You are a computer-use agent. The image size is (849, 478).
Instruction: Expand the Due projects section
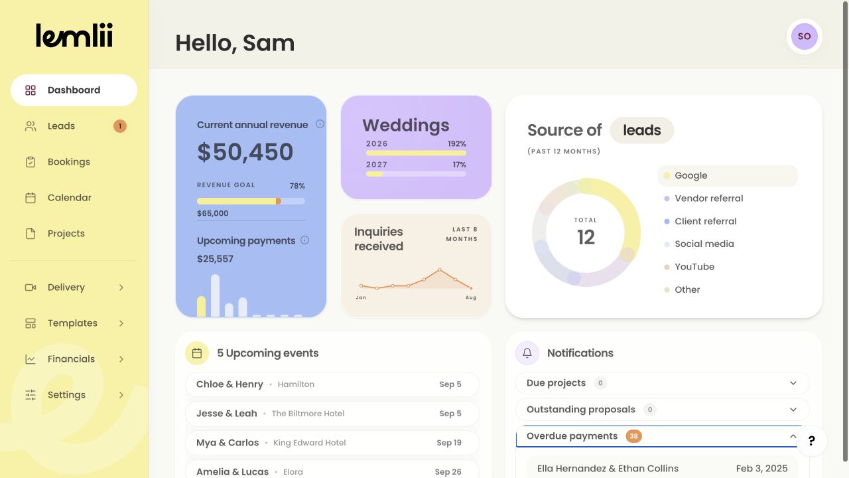click(x=663, y=383)
